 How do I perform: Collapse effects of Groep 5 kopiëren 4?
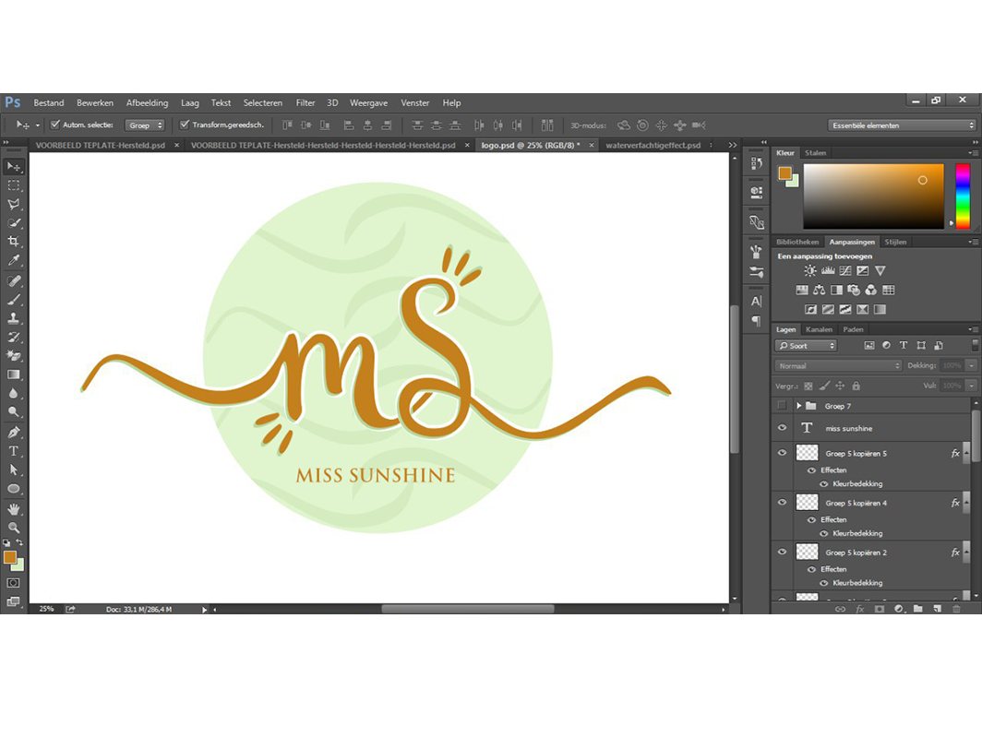966,503
